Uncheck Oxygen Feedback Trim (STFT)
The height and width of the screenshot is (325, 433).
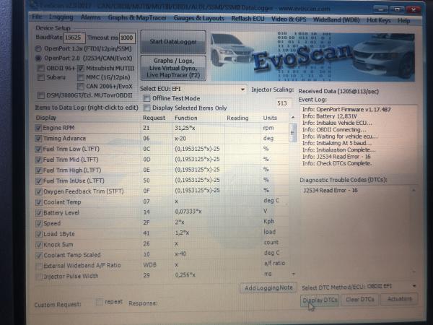39,191
